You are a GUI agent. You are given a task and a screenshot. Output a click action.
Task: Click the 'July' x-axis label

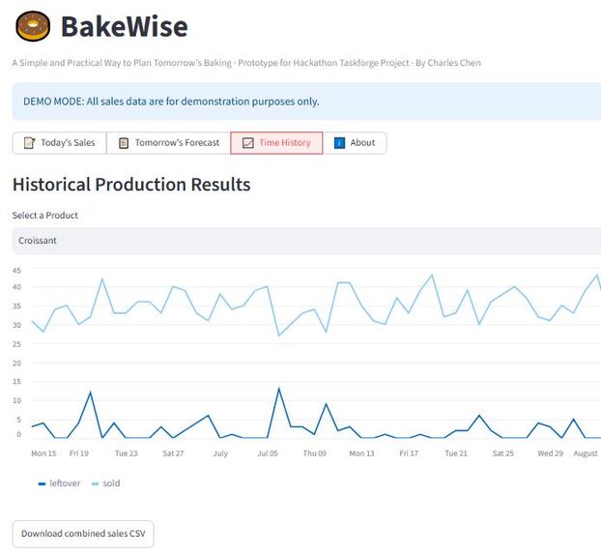(x=220, y=453)
